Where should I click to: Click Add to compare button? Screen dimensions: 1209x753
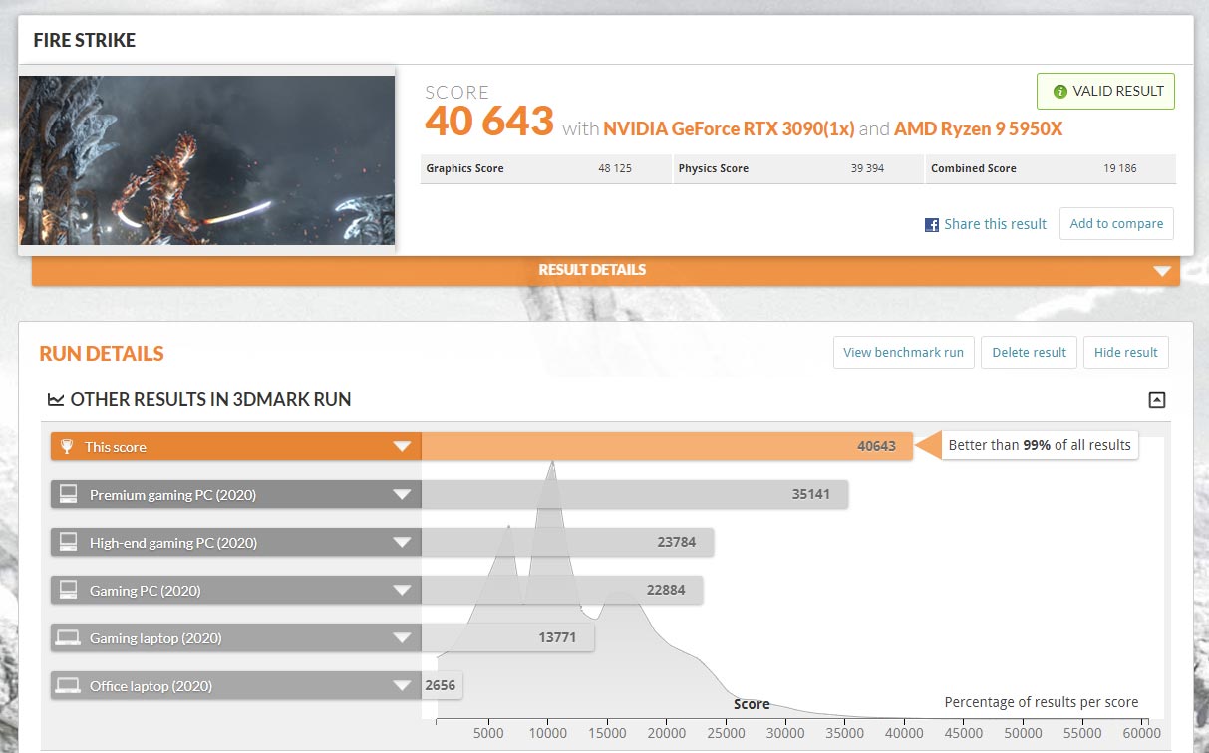(1116, 224)
